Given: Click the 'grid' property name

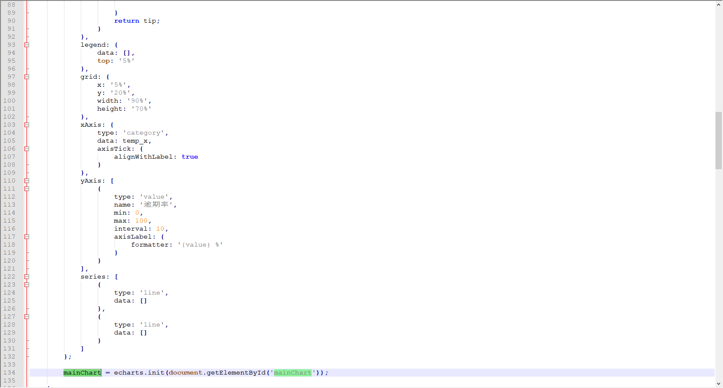Looking at the screenshot, I should [89, 77].
